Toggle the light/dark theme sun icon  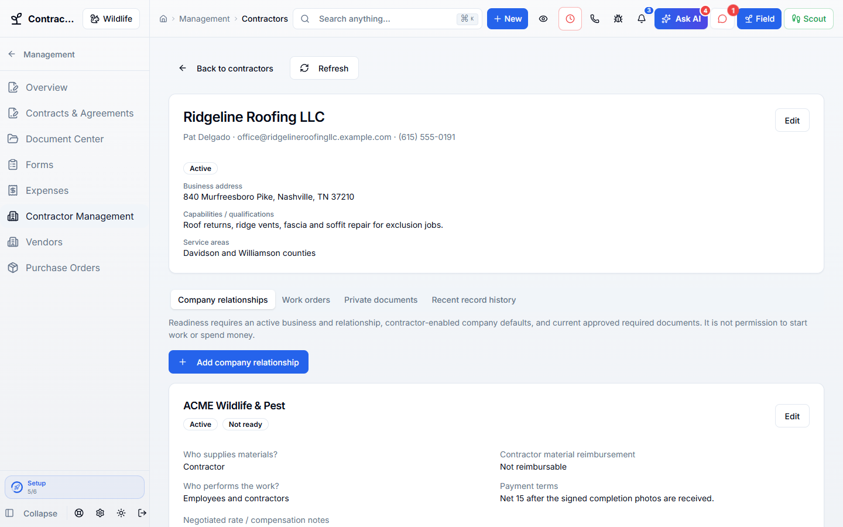121,513
